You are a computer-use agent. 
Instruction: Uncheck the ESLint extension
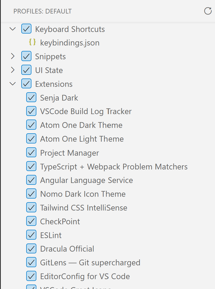pyautogui.click(x=31, y=235)
